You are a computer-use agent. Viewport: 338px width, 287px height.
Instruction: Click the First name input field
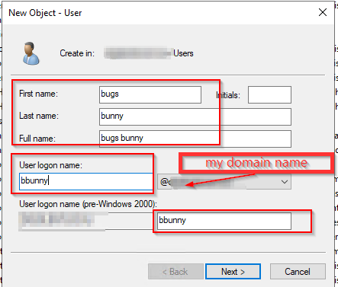tap(150, 94)
